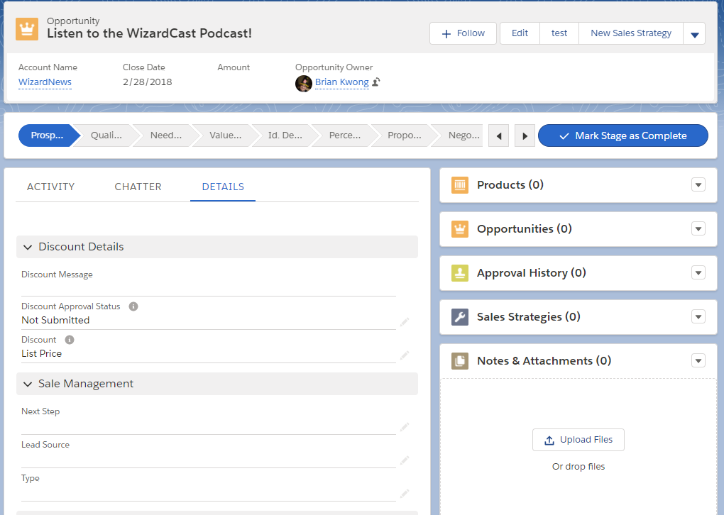
Task: Click the test action button
Action: click(x=559, y=33)
